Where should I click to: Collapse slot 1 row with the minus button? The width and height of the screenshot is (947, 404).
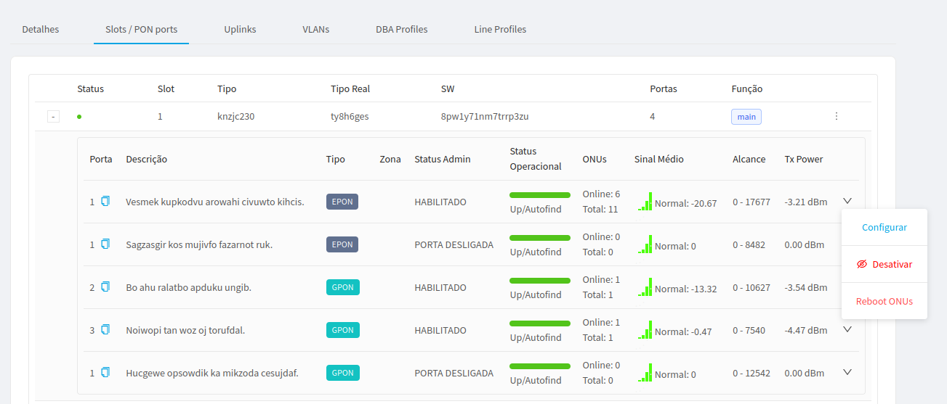[x=53, y=117]
